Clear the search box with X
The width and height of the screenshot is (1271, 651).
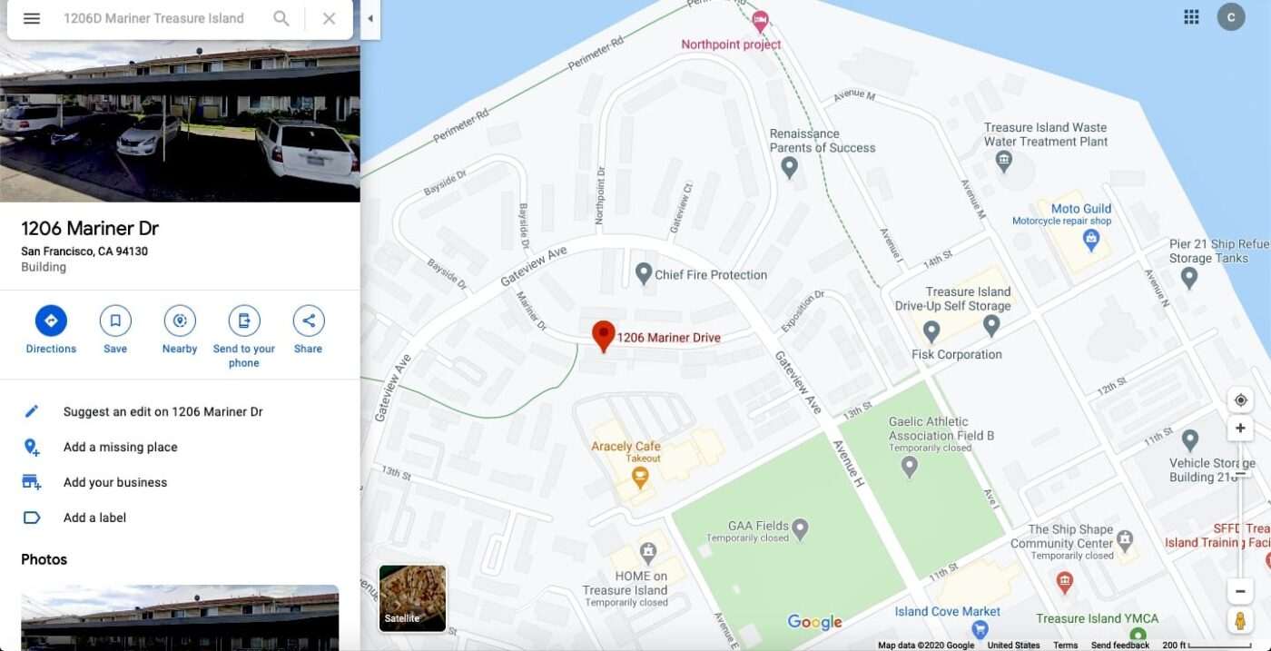pyautogui.click(x=329, y=18)
